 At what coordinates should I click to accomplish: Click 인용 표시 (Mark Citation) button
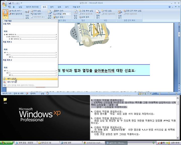click(x=120, y=14)
